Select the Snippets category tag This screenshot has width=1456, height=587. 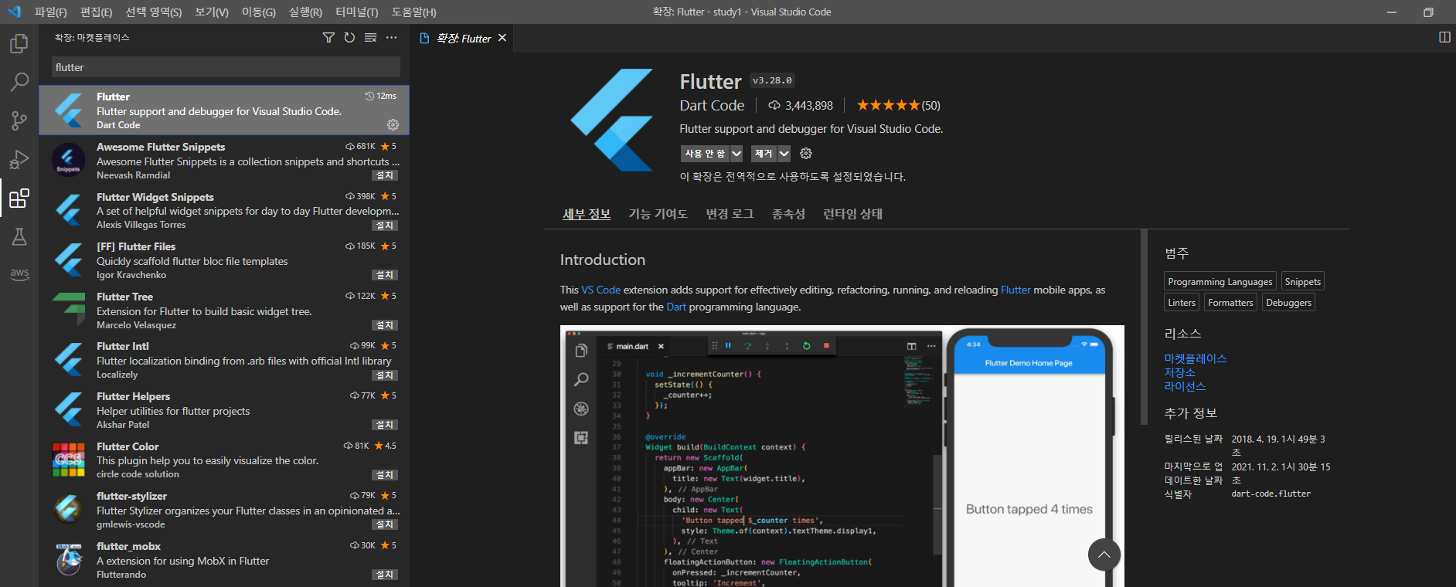pos(1302,282)
